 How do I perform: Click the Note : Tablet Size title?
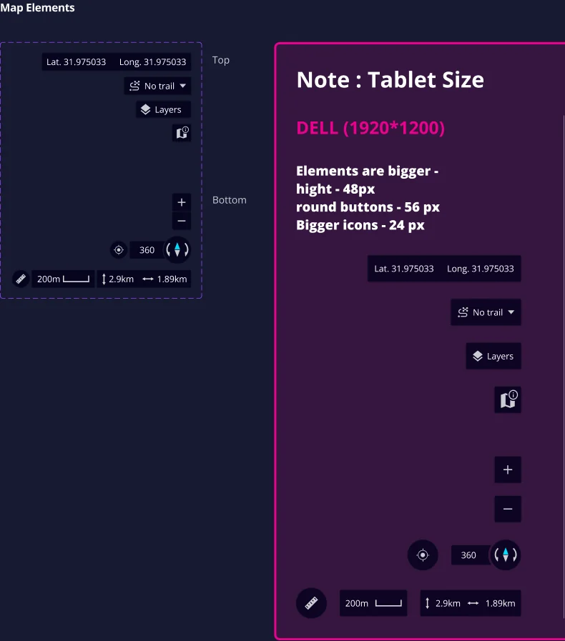point(390,80)
